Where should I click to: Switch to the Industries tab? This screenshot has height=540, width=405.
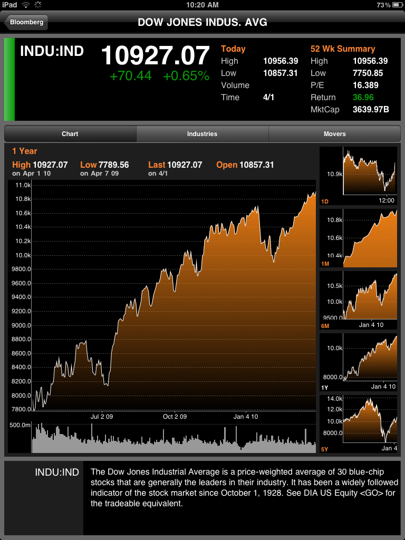202,134
